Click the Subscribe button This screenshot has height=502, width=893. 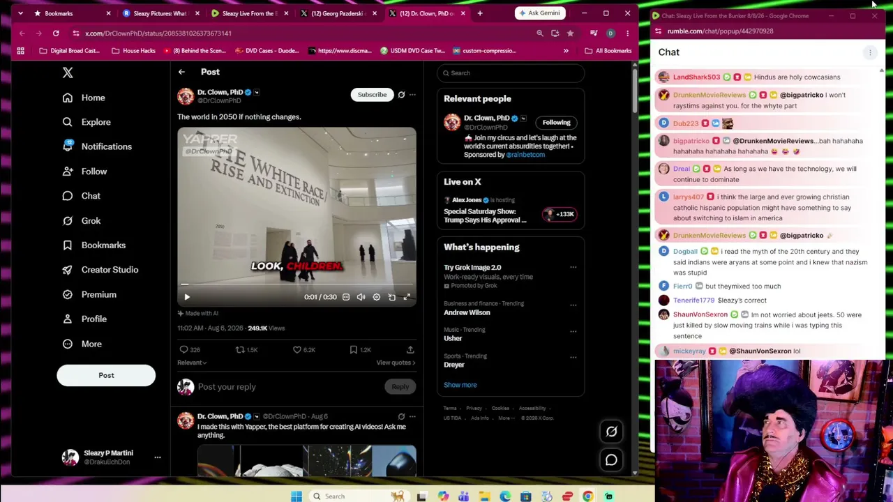[x=372, y=95]
